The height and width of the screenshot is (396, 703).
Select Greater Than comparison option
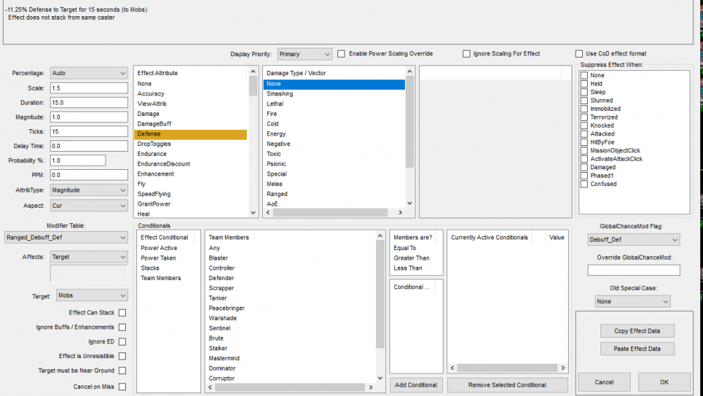(x=411, y=258)
